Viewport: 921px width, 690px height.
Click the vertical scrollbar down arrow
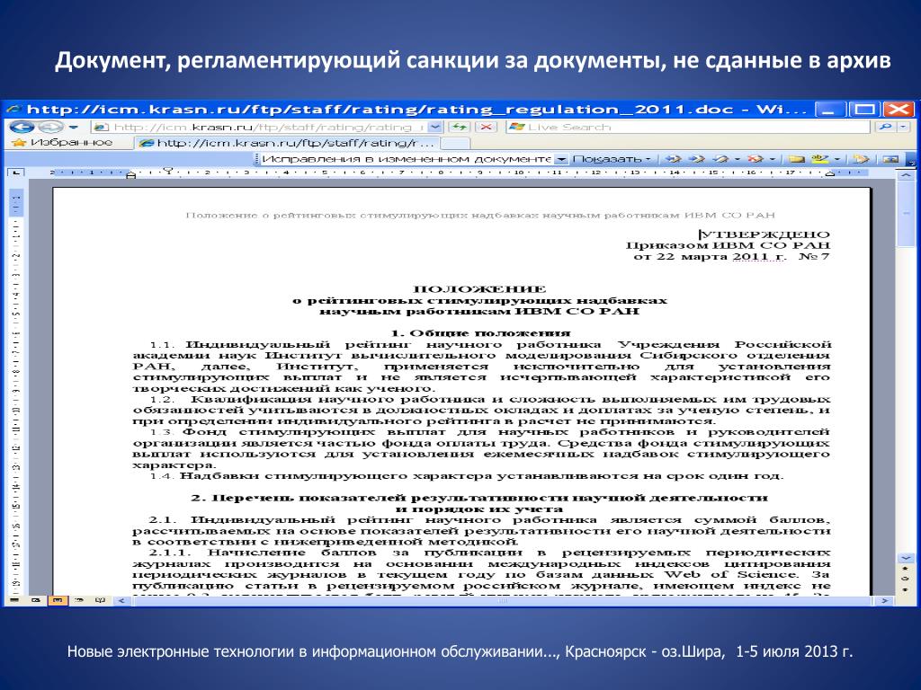905,557
